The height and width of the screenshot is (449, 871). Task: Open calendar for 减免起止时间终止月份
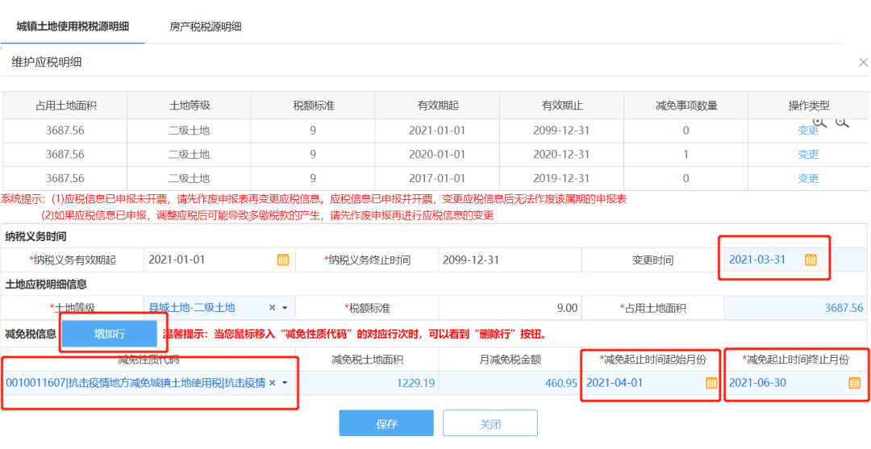click(854, 383)
